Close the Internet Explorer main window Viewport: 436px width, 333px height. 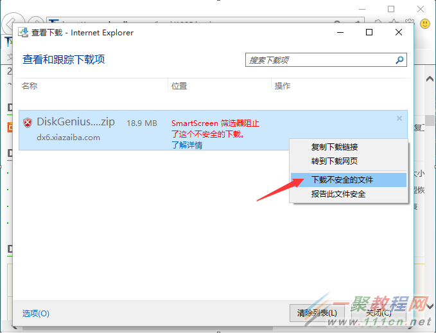coord(421,9)
